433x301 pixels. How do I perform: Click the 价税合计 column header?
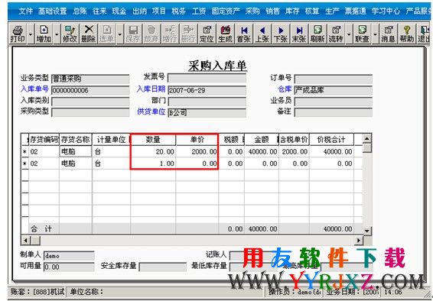coord(331,140)
